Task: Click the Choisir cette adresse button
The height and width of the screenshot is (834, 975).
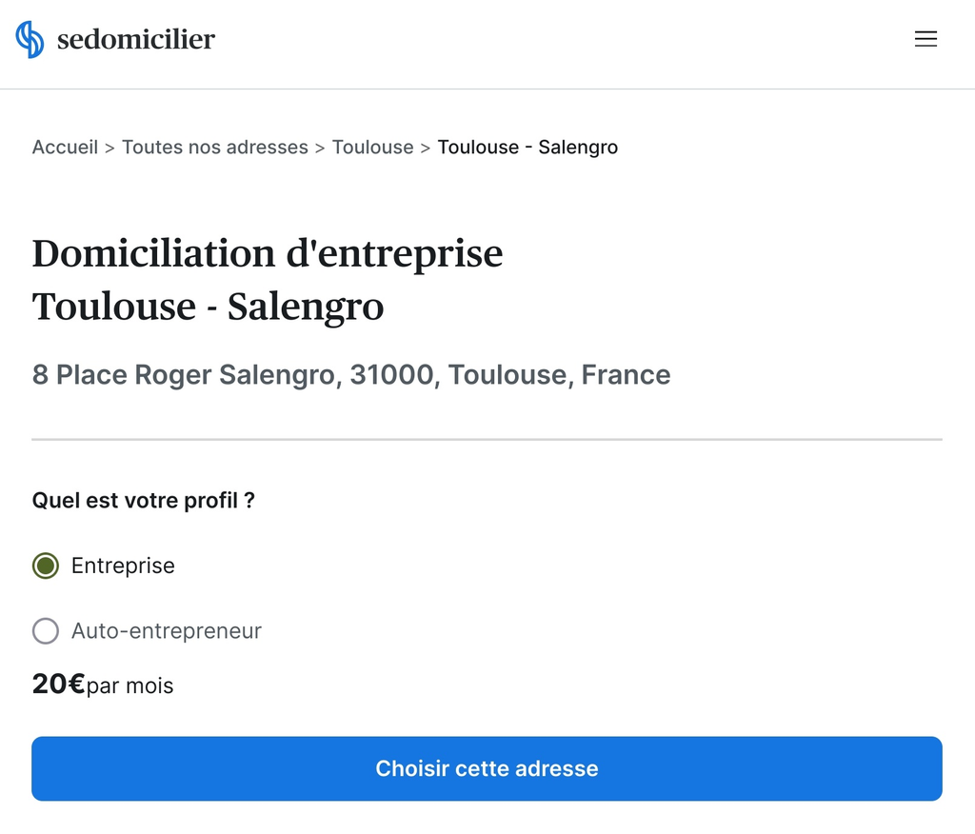Action: [487, 768]
